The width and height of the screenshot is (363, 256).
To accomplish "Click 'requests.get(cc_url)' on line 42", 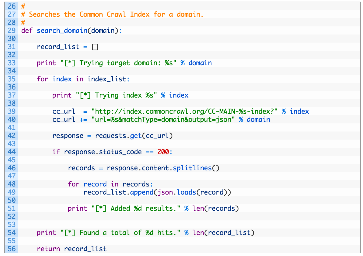I will [x=134, y=136].
